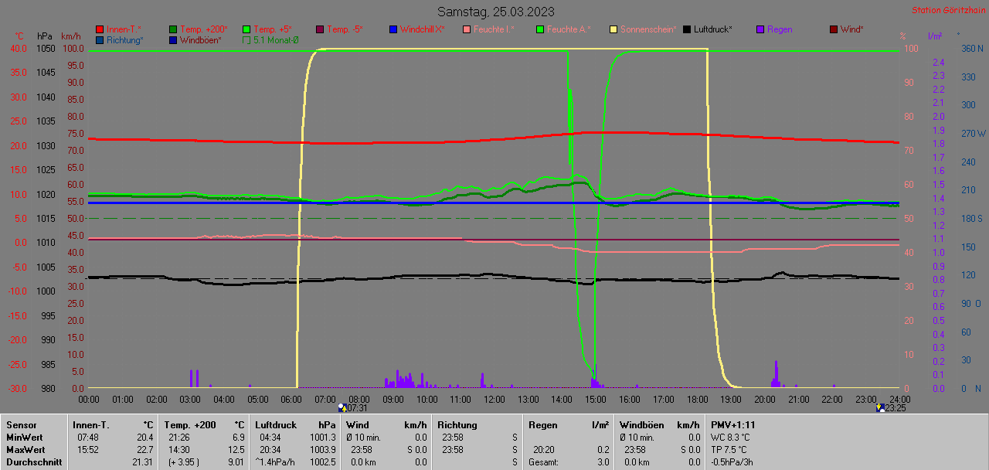The width and height of the screenshot is (989, 470).
Task: Click the 21.31 average indoor temperature
Action: 144,461
